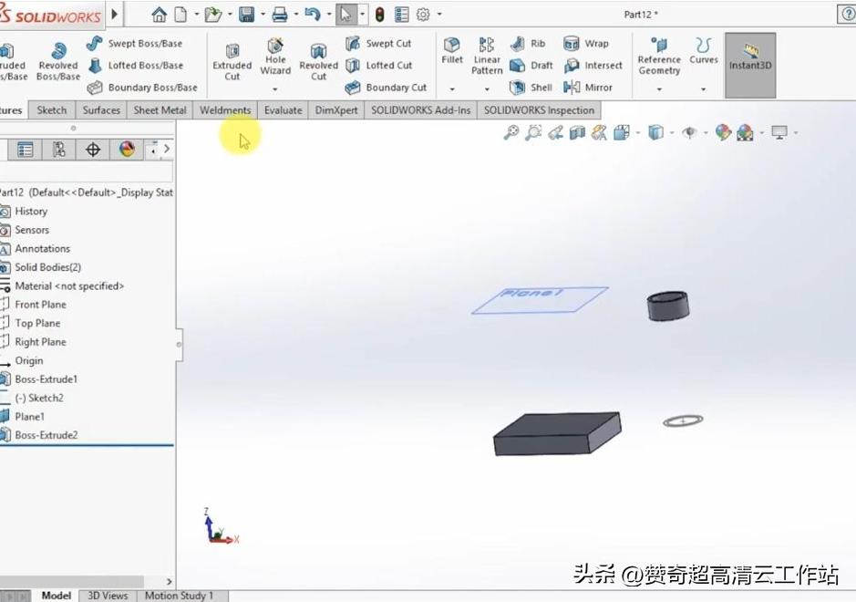The width and height of the screenshot is (856, 602).
Task: Select the Shell tool
Action: click(x=531, y=88)
